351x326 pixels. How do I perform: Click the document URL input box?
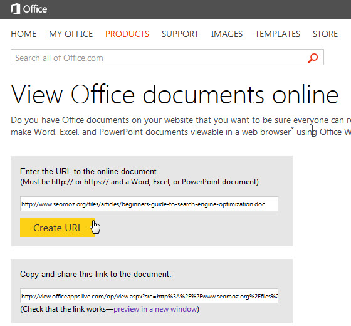(x=149, y=204)
